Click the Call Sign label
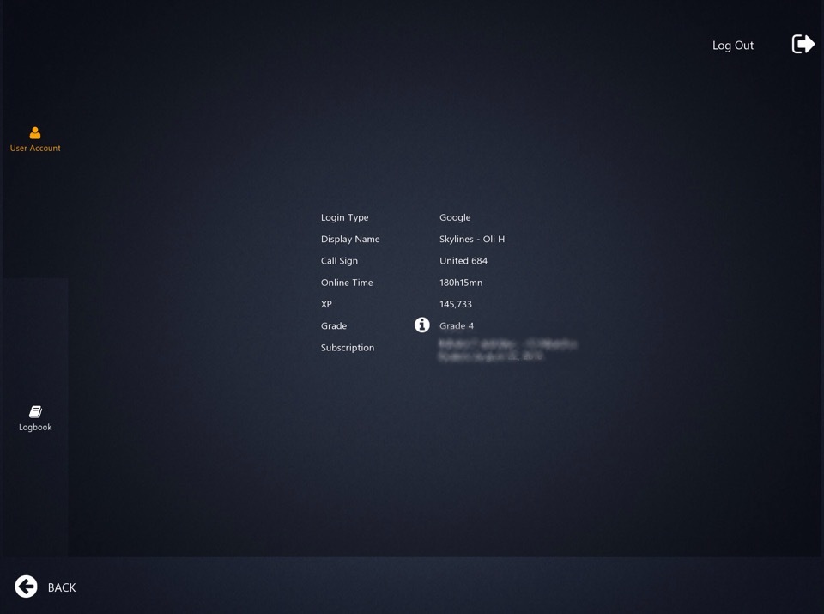824x614 pixels. click(340, 261)
